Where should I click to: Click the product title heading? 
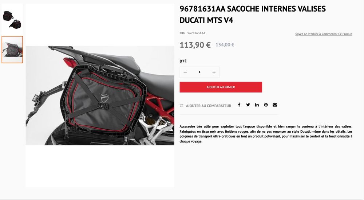click(253, 15)
